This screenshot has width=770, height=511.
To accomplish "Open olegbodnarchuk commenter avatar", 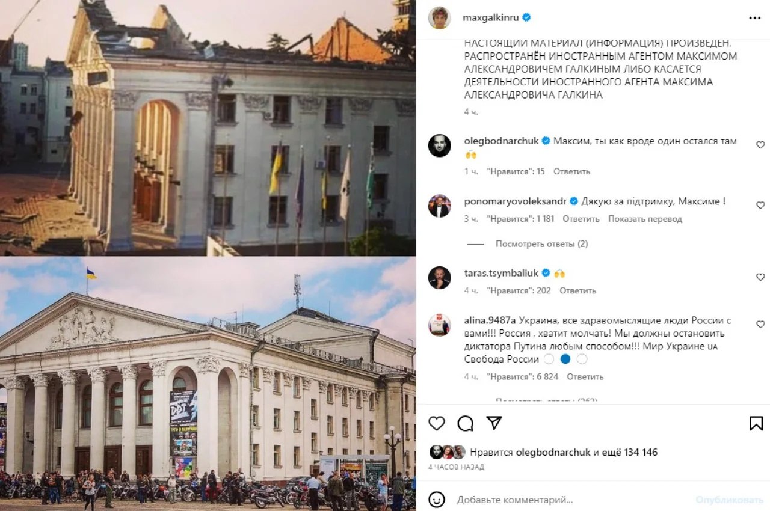I will tap(439, 145).
